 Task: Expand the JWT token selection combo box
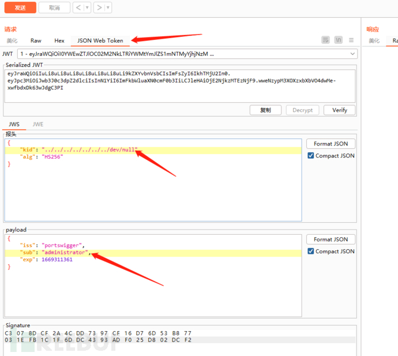tap(352, 54)
